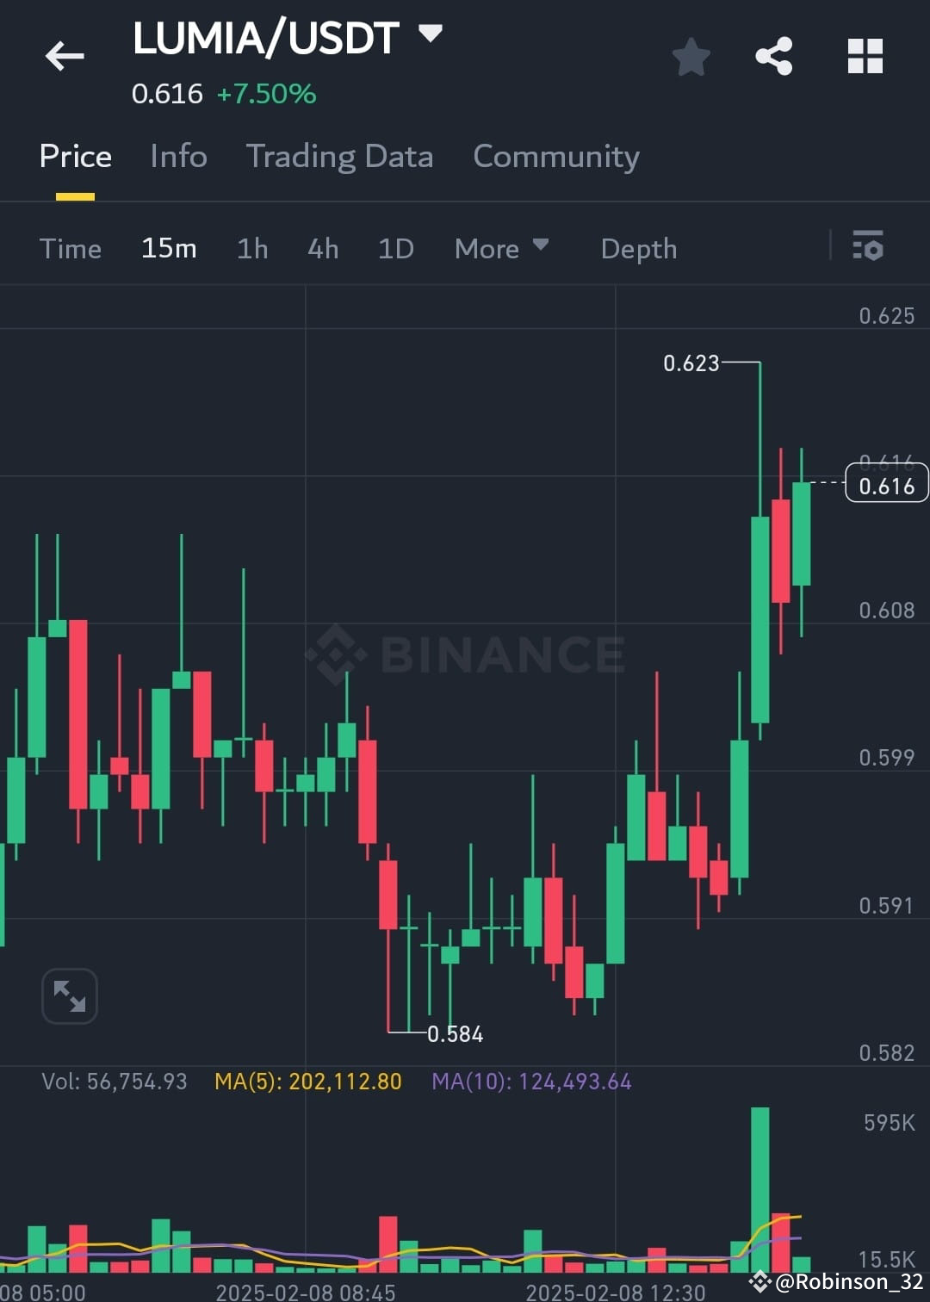Switch to the Trading Data tab
Viewport: 930px width, 1302px height.
pos(340,157)
